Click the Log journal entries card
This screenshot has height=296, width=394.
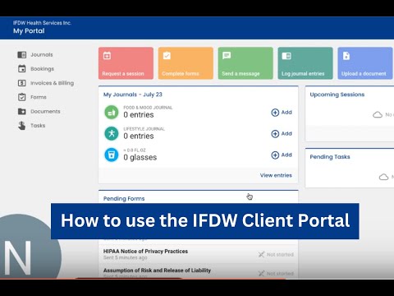(305, 63)
